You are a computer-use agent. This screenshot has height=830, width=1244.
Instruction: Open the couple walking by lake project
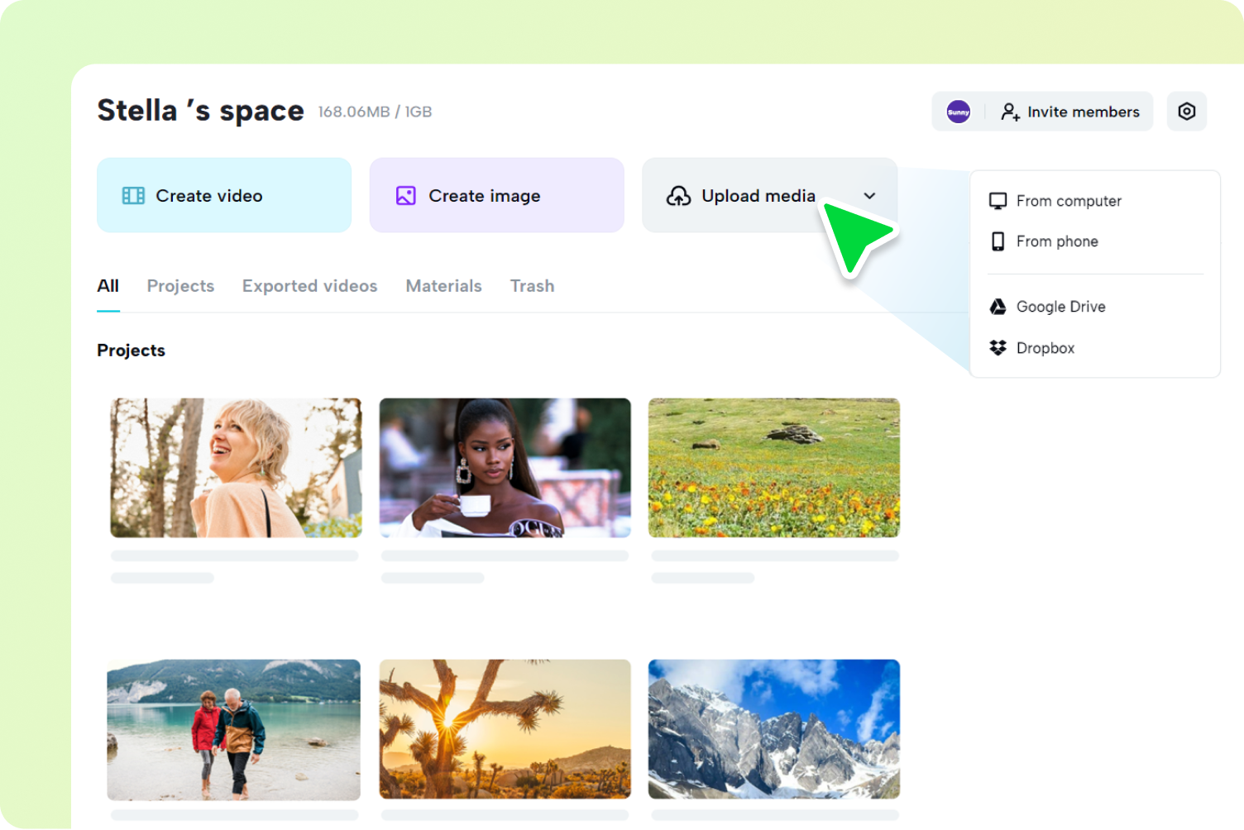234,730
